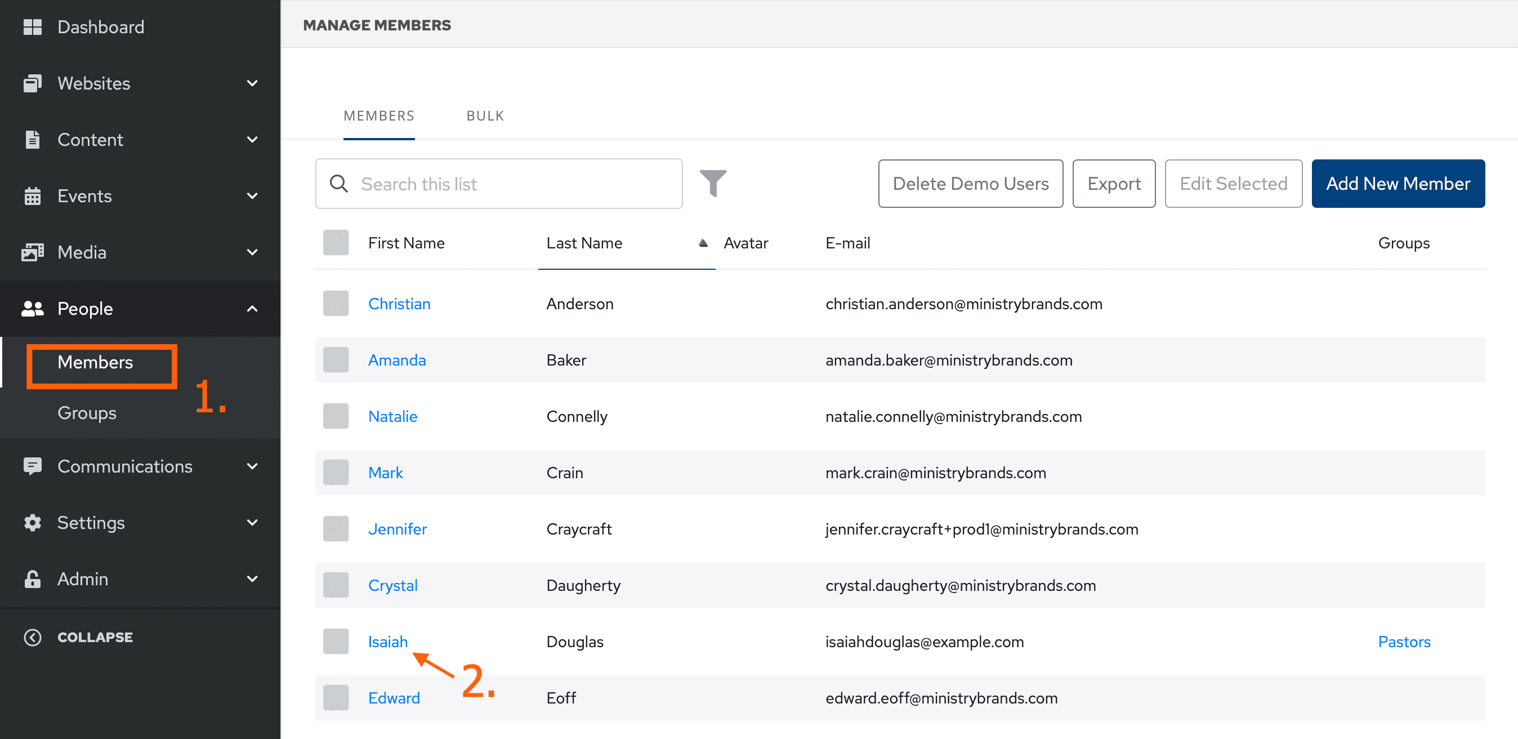Screen dimensions: 1518x739
Task: Open Groups under People menu
Action: pyautogui.click(x=87, y=412)
